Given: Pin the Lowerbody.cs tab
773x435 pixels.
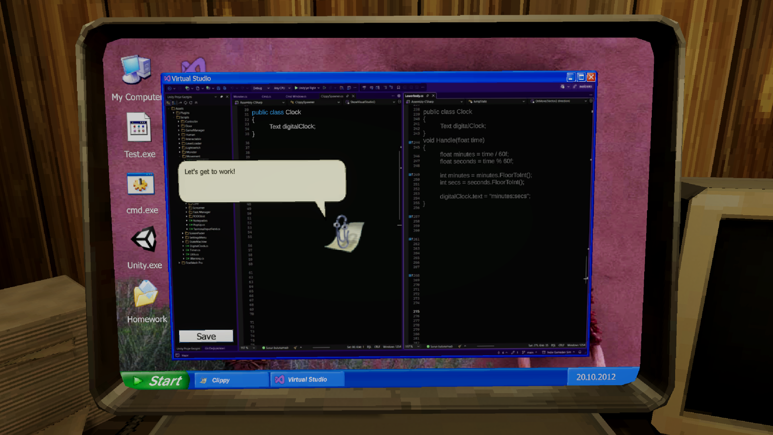Looking at the screenshot, I should (x=428, y=96).
